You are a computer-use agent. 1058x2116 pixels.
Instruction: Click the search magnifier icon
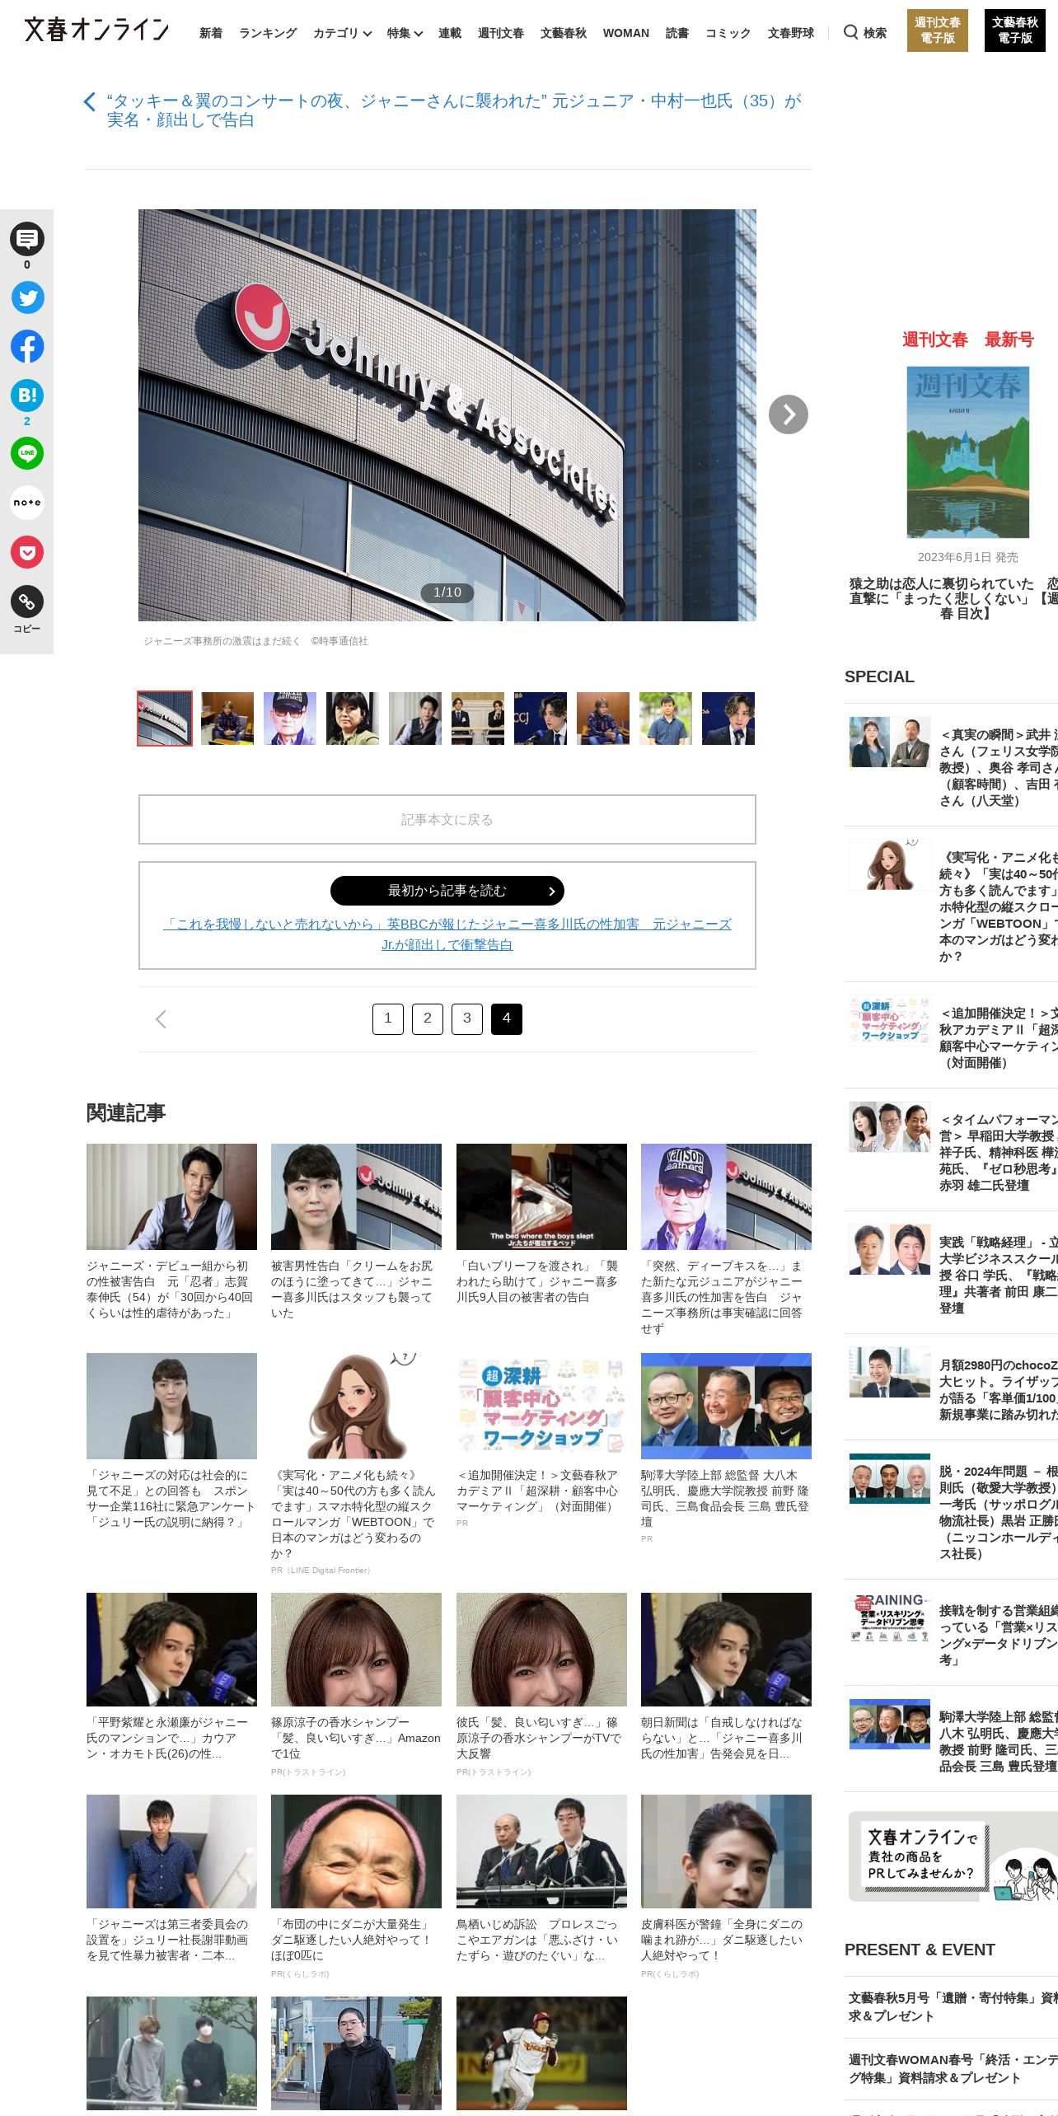[850, 32]
